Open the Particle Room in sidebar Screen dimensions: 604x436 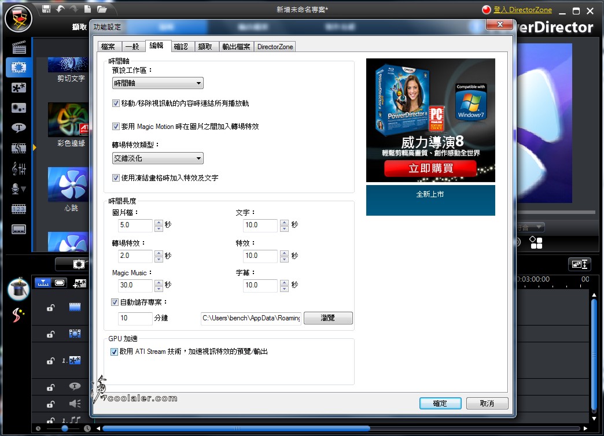point(19,108)
